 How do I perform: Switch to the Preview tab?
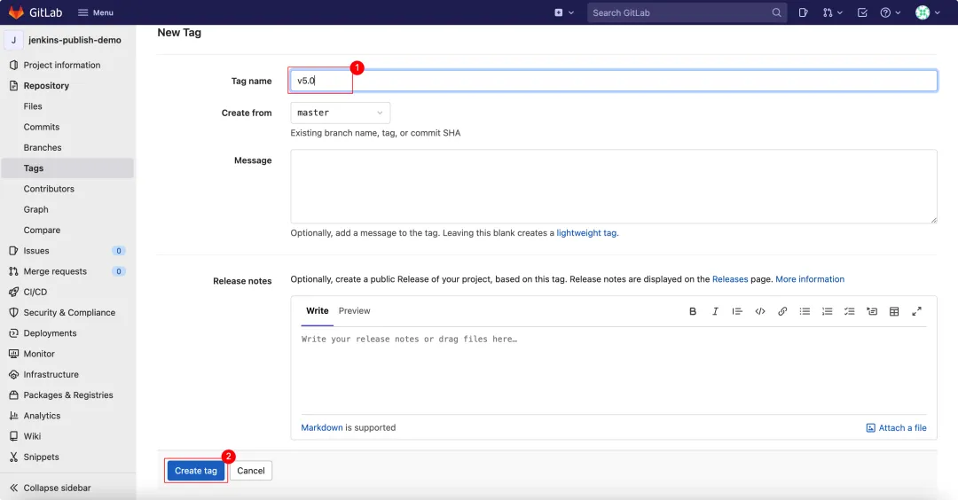pyautogui.click(x=354, y=311)
